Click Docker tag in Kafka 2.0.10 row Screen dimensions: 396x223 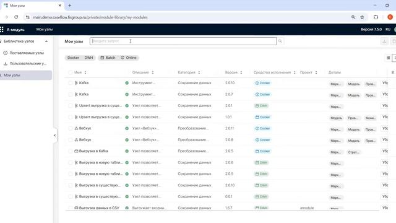[262, 83]
